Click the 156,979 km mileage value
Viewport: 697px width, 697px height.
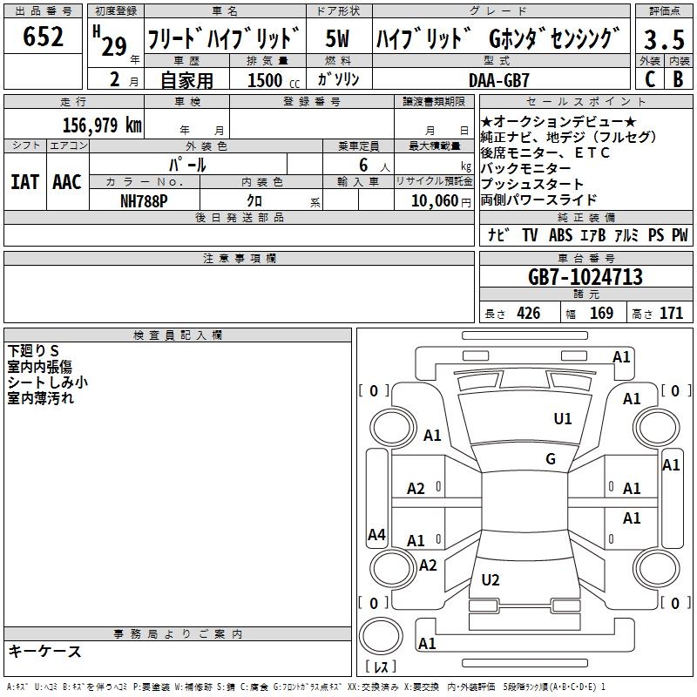point(102,125)
